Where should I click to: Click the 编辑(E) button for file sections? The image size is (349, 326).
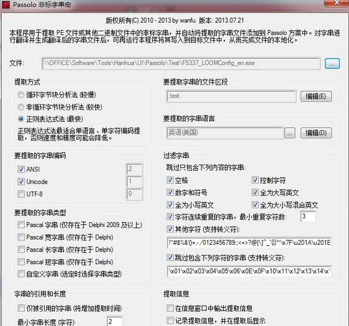click(x=316, y=96)
